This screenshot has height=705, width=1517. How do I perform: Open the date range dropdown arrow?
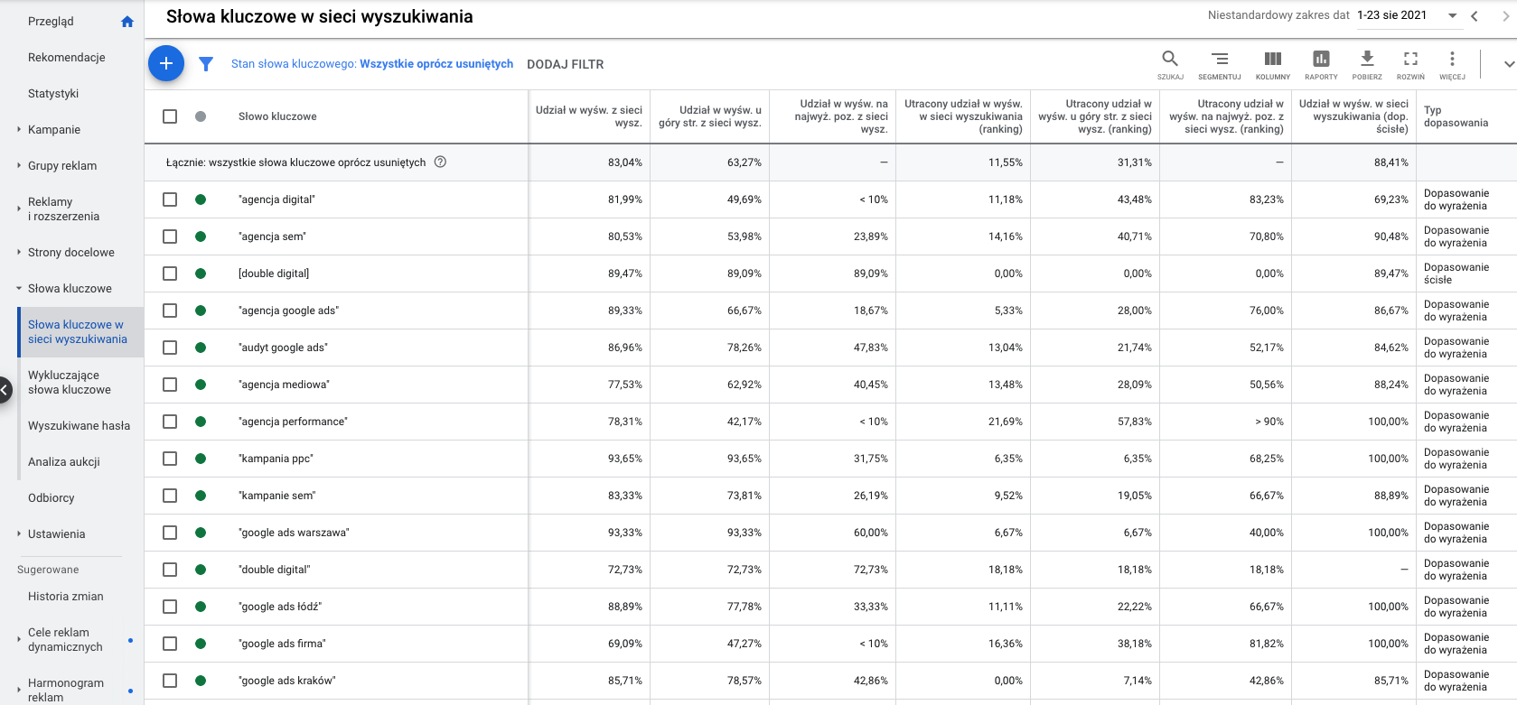coord(1453,15)
